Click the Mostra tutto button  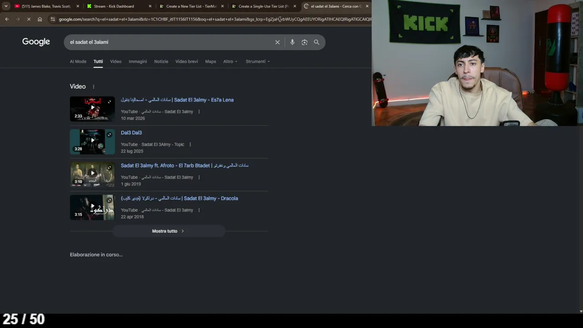point(169,231)
